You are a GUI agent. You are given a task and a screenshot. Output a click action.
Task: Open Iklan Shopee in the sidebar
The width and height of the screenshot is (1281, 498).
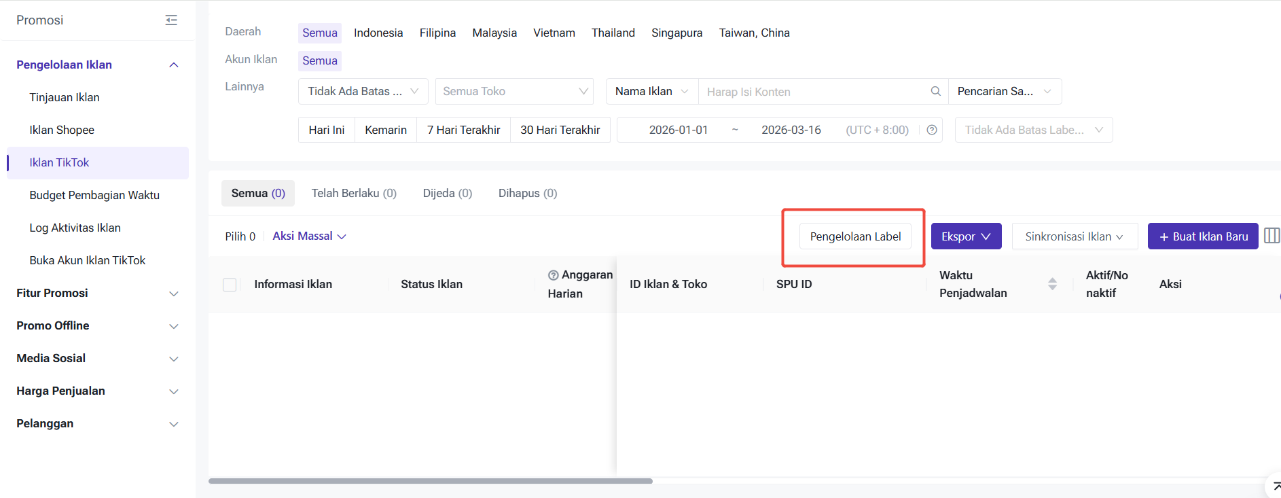point(62,130)
